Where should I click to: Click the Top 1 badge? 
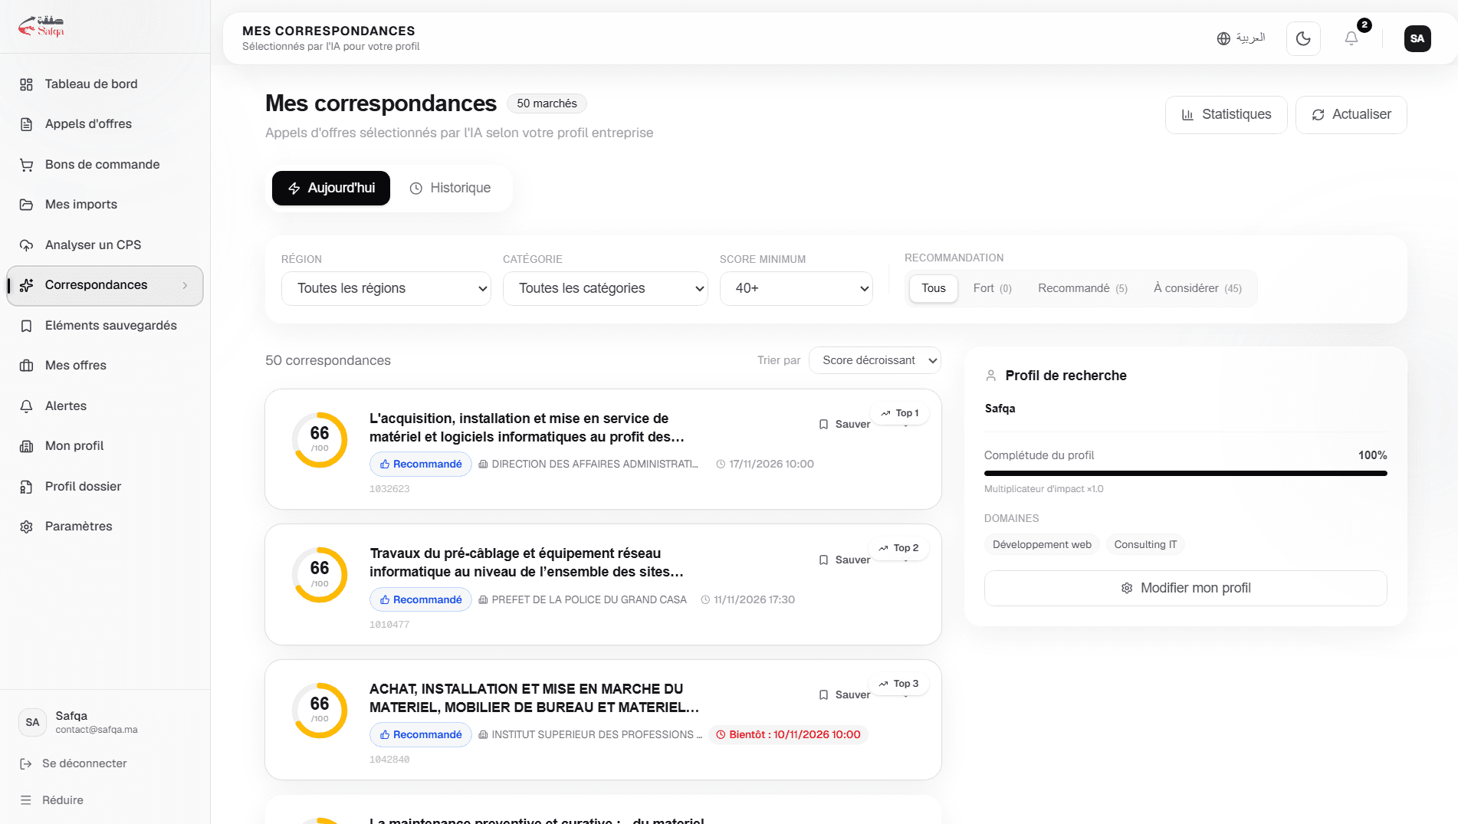tap(899, 413)
